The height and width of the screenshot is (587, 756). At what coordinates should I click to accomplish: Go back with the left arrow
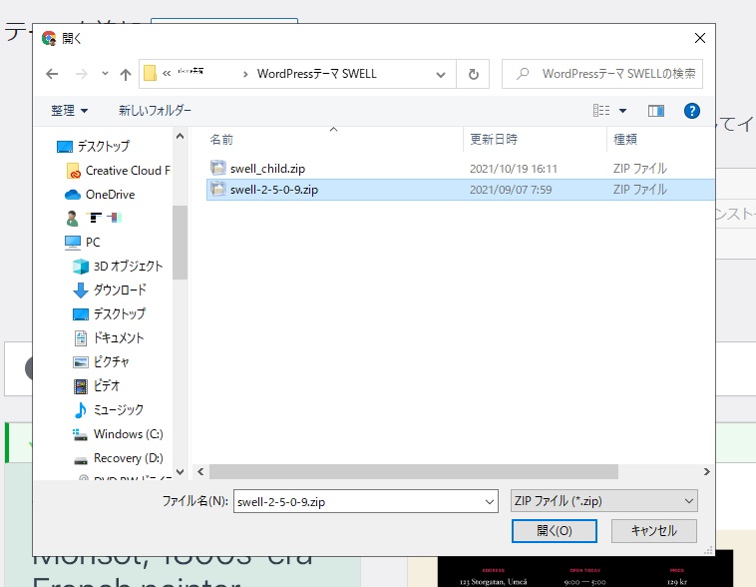(x=52, y=74)
